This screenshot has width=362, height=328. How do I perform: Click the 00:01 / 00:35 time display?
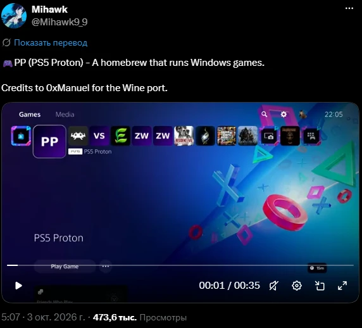pos(230,286)
